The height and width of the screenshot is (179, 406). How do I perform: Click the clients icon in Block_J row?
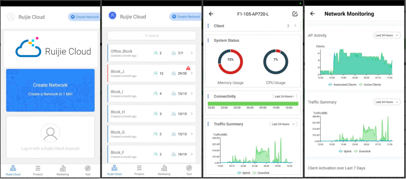[155, 73]
